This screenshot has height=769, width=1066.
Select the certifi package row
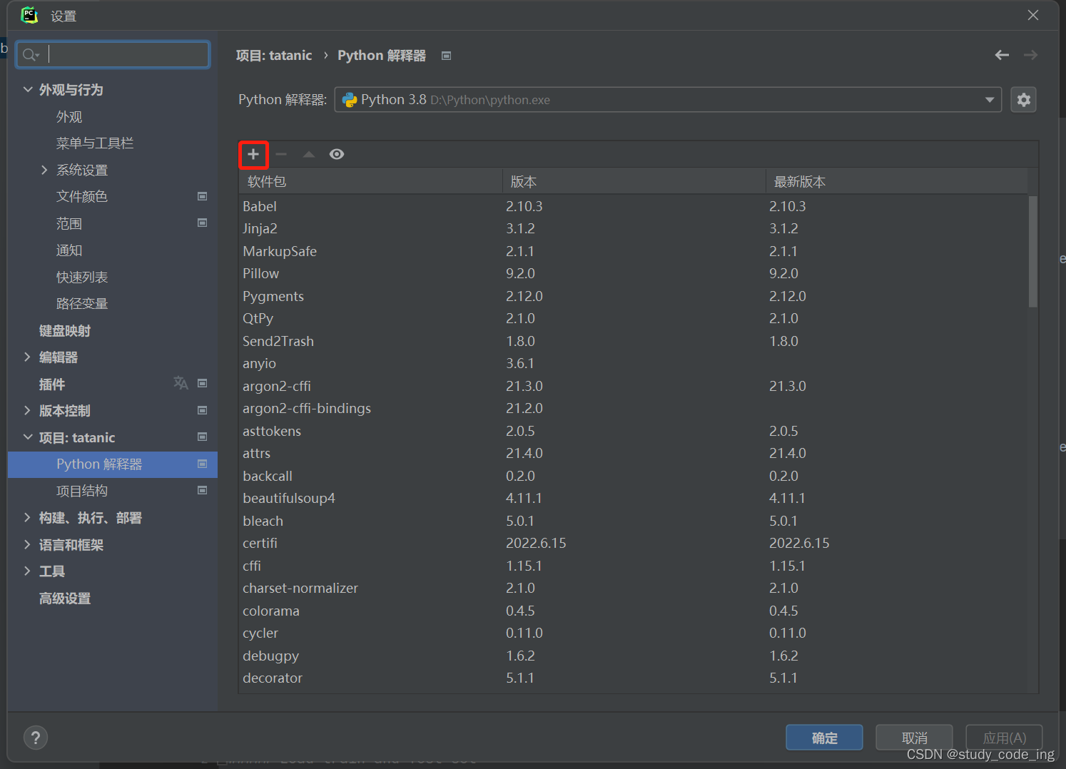pyautogui.click(x=634, y=544)
